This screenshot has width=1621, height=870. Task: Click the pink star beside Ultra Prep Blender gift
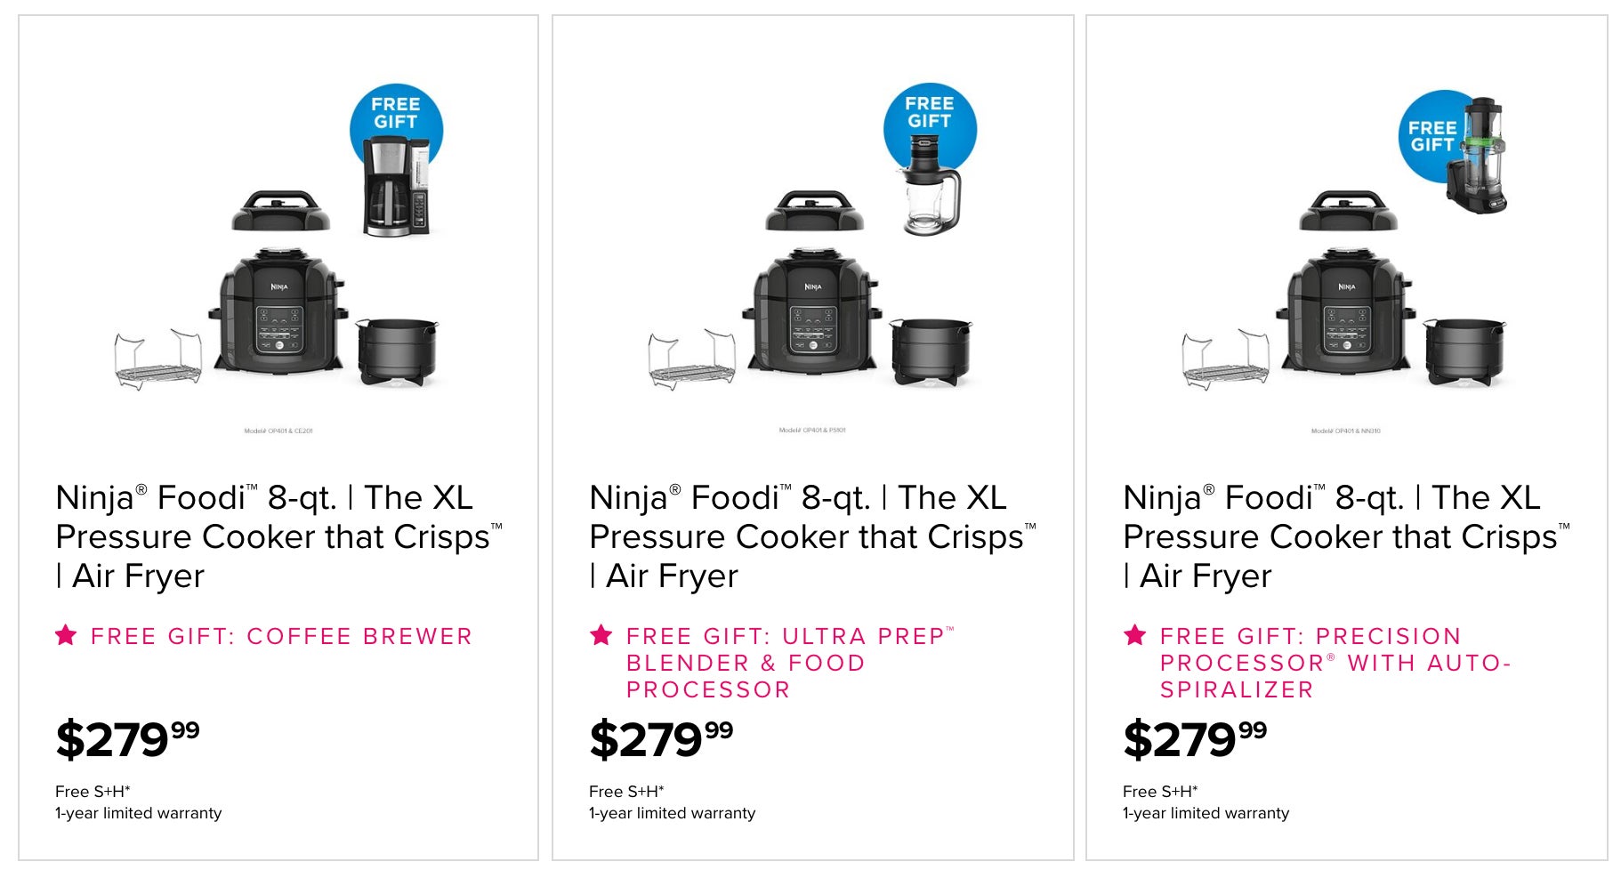point(601,635)
